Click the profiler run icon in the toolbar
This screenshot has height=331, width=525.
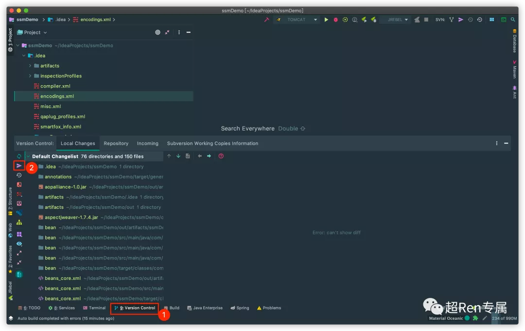pos(354,19)
